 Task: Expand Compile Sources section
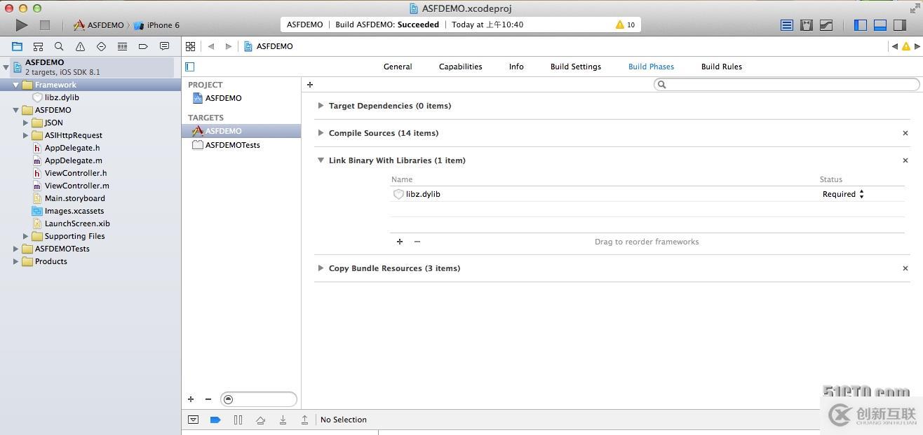321,133
